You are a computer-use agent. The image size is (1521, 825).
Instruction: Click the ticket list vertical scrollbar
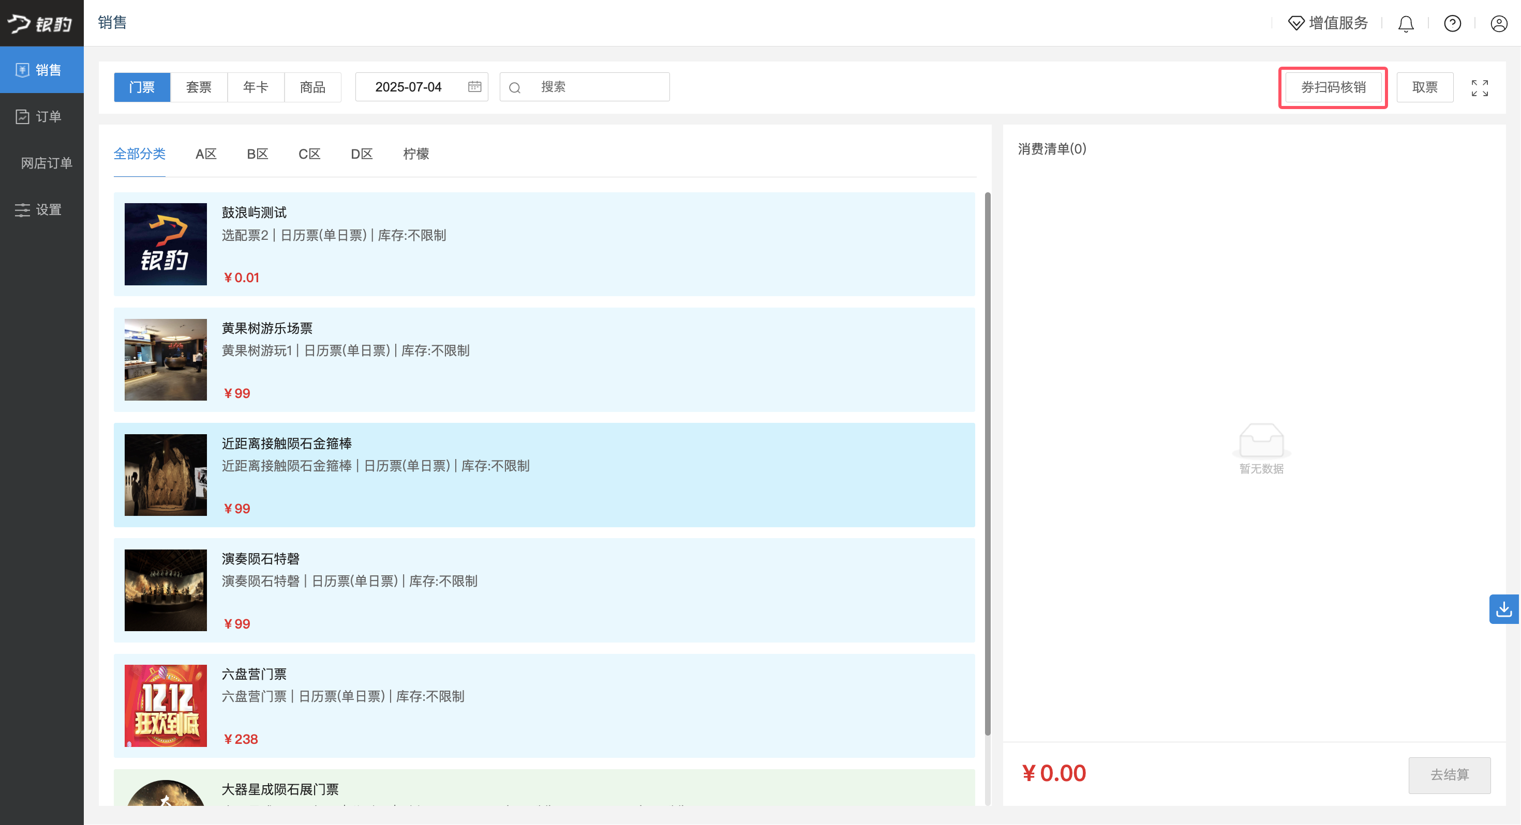pos(987,464)
